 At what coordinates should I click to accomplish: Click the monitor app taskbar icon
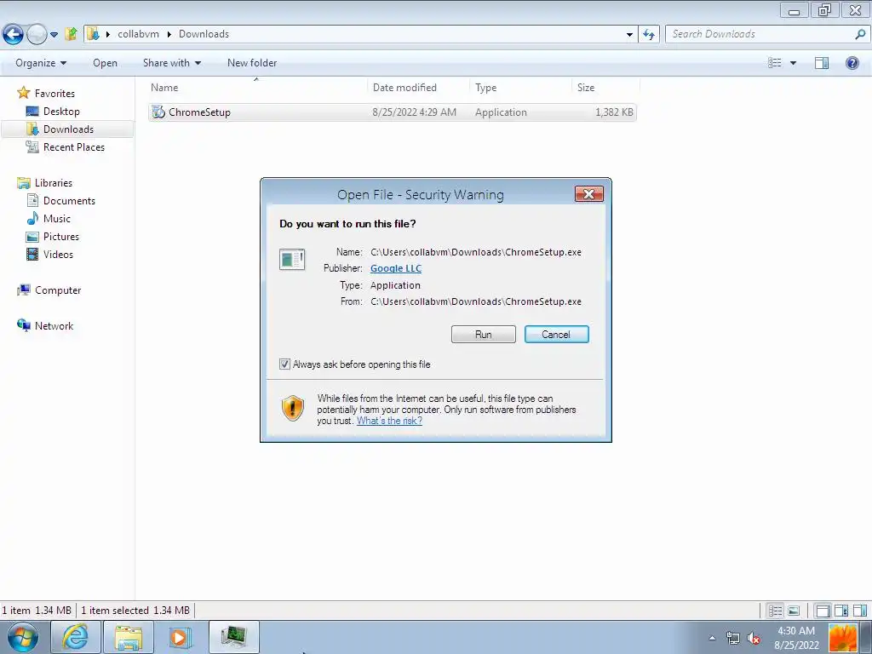pyautogui.click(x=234, y=637)
